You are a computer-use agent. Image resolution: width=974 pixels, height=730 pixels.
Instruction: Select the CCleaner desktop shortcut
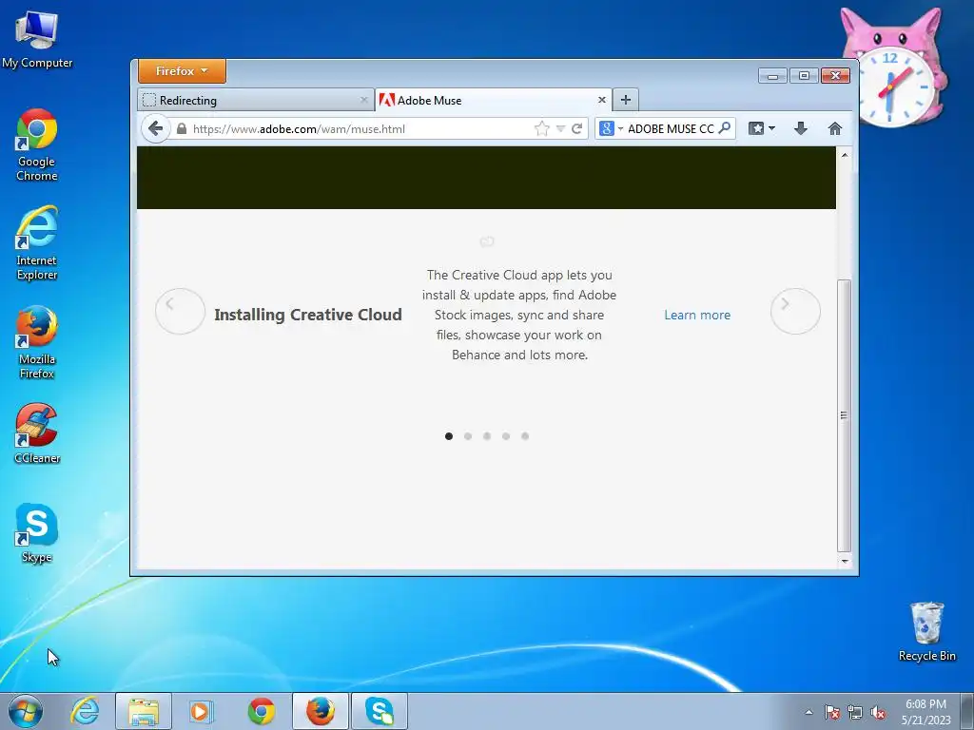37,433
